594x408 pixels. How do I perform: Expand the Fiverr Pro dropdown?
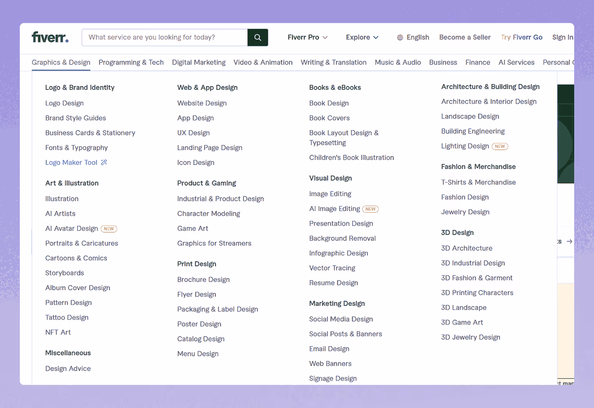pos(307,37)
